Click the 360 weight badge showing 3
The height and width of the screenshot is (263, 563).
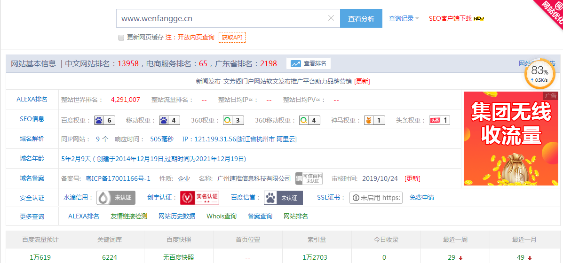pyautogui.click(x=233, y=120)
